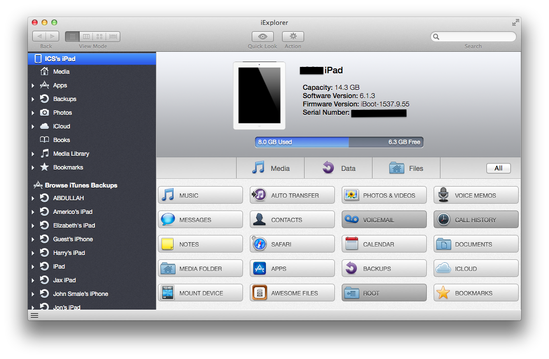This screenshot has height=359, width=549.
Task: Expand Americo's iPad backup
Action: coord(33,211)
